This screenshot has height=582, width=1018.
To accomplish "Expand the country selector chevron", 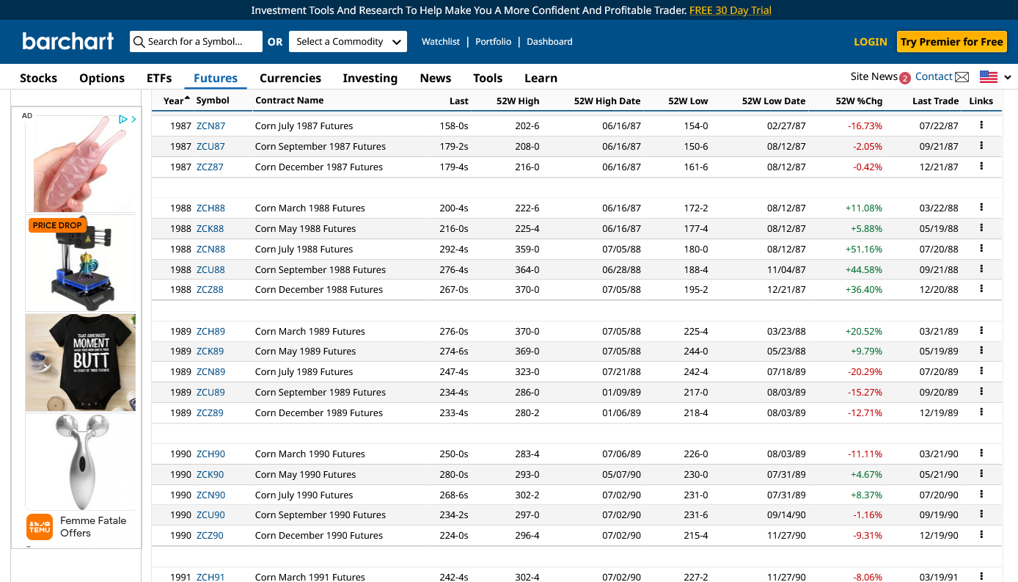I will (x=1008, y=78).
